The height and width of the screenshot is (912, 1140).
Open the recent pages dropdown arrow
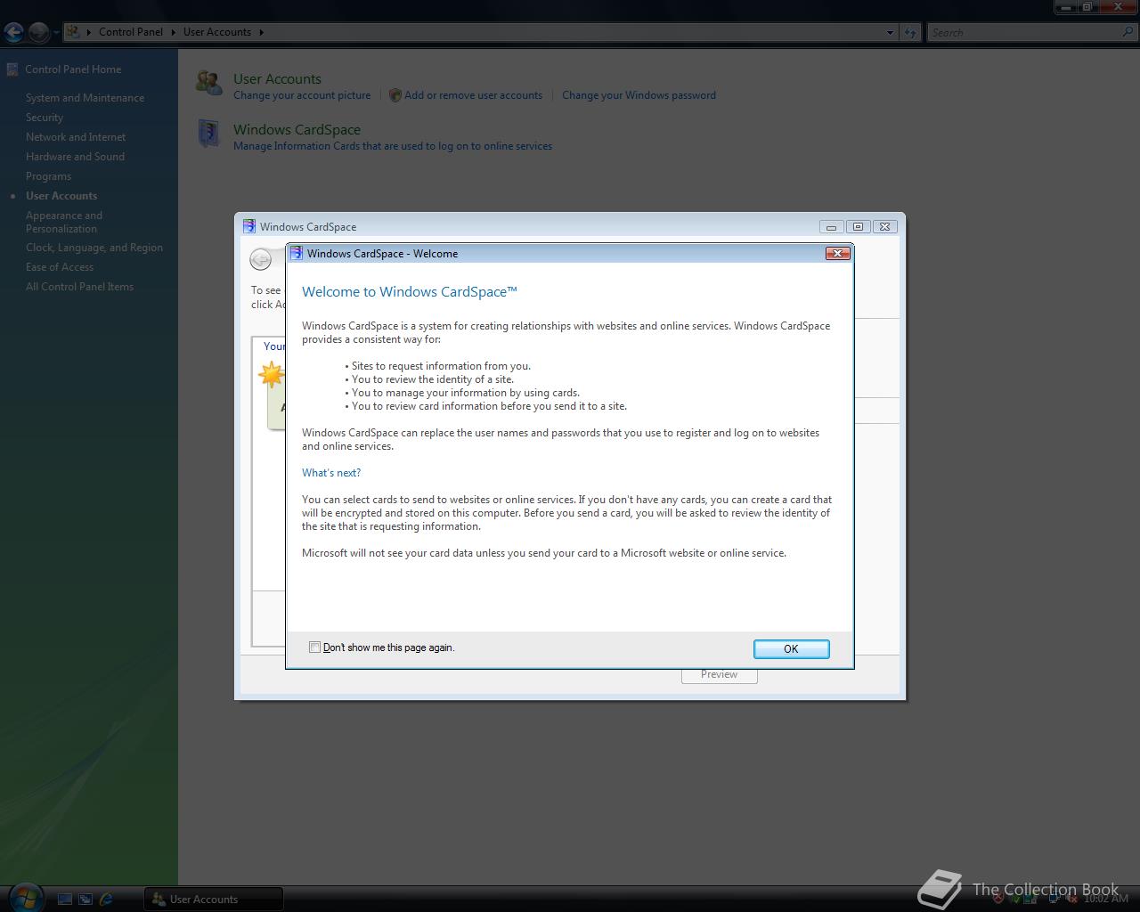tap(56, 33)
